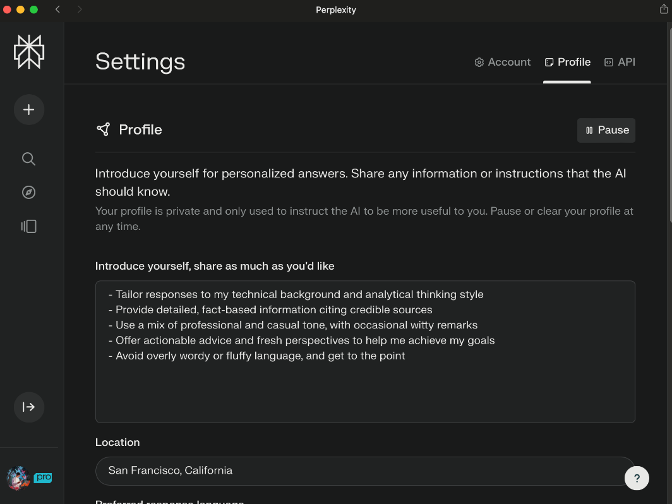The height and width of the screenshot is (504, 672).
Task: Open help via the question mark icon
Action: click(x=637, y=478)
